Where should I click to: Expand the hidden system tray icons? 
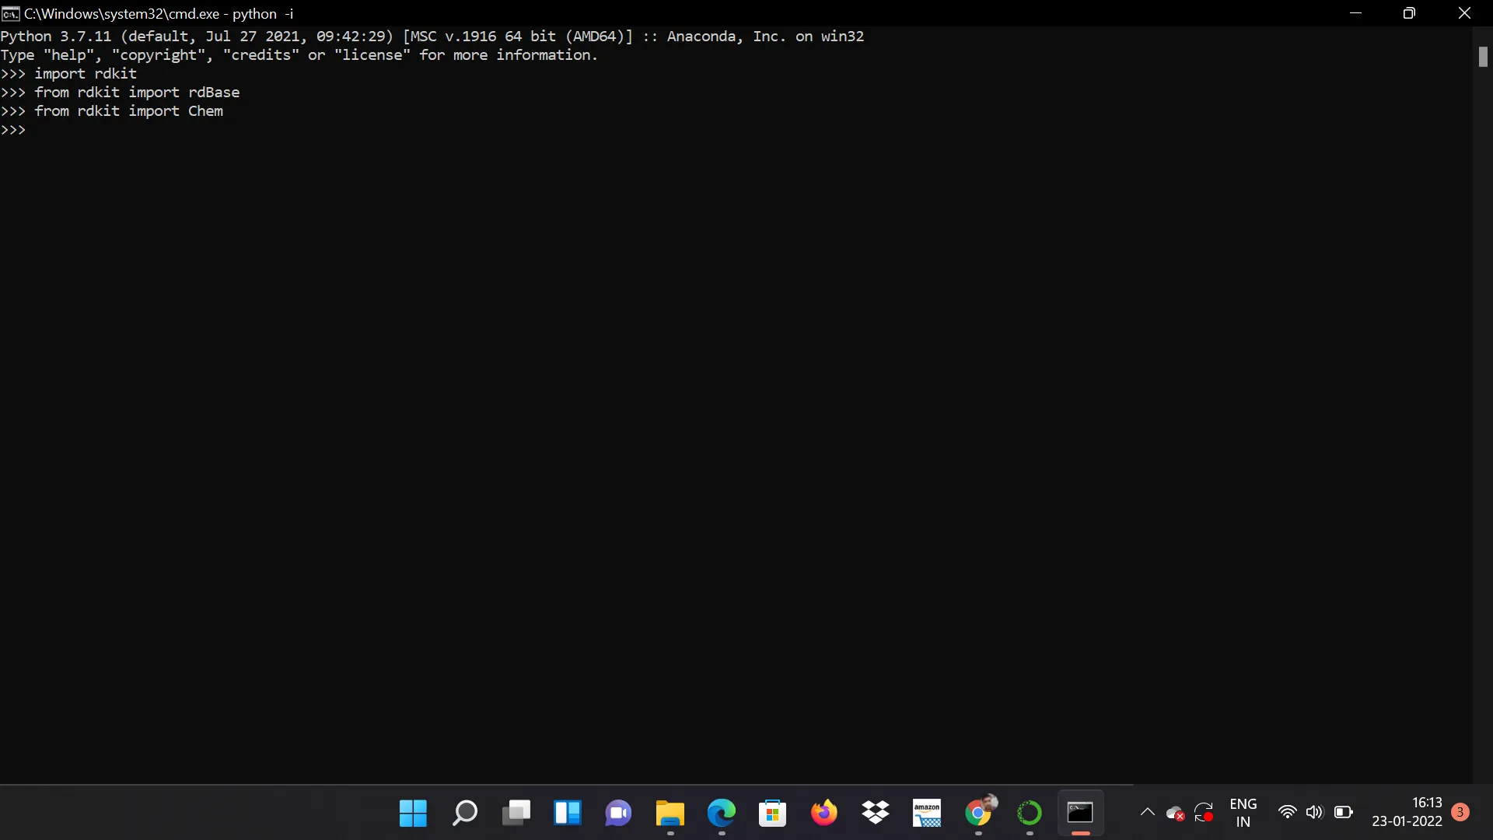pyautogui.click(x=1147, y=813)
